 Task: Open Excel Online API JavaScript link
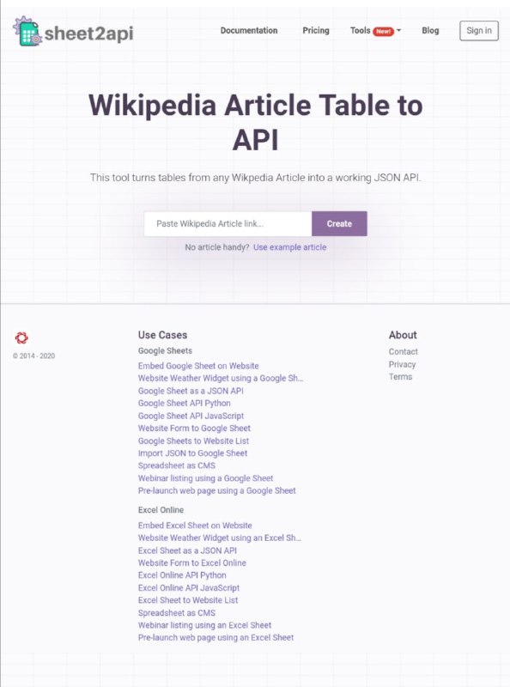(189, 587)
